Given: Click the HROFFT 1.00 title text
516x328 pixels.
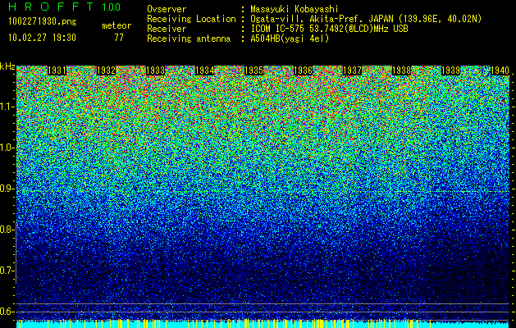Looking at the screenshot, I should pyautogui.click(x=65, y=7).
